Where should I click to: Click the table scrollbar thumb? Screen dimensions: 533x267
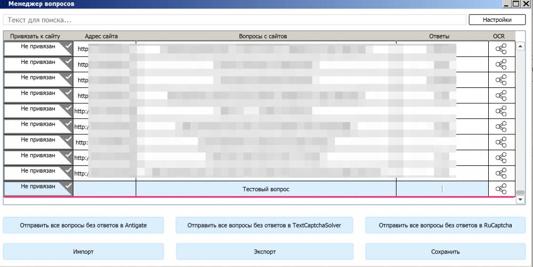(x=520, y=192)
